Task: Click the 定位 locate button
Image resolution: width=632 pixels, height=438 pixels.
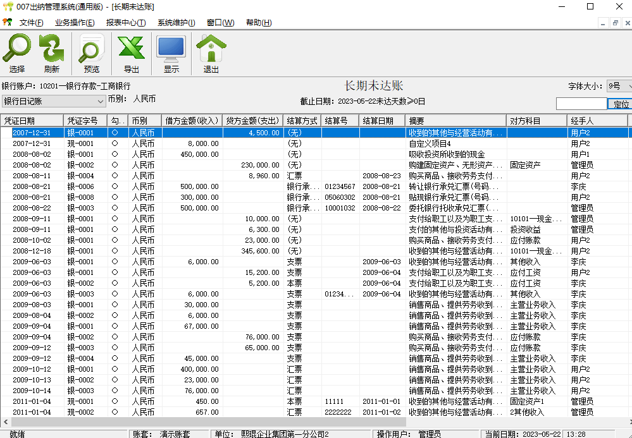Action: pos(621,104)
